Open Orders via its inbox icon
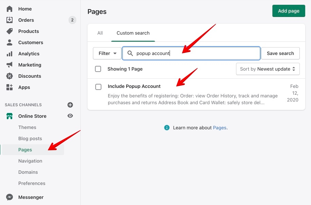Screen dimensions: 311x205 [9, 20]
